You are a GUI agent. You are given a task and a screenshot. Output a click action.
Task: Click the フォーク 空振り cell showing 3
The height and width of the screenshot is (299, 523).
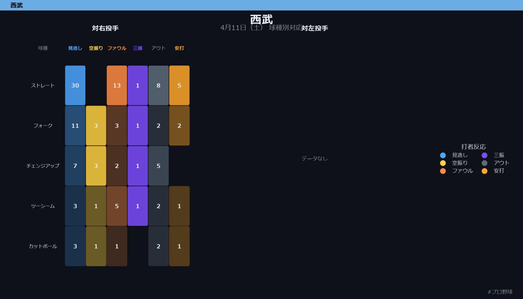click(96, 126)
